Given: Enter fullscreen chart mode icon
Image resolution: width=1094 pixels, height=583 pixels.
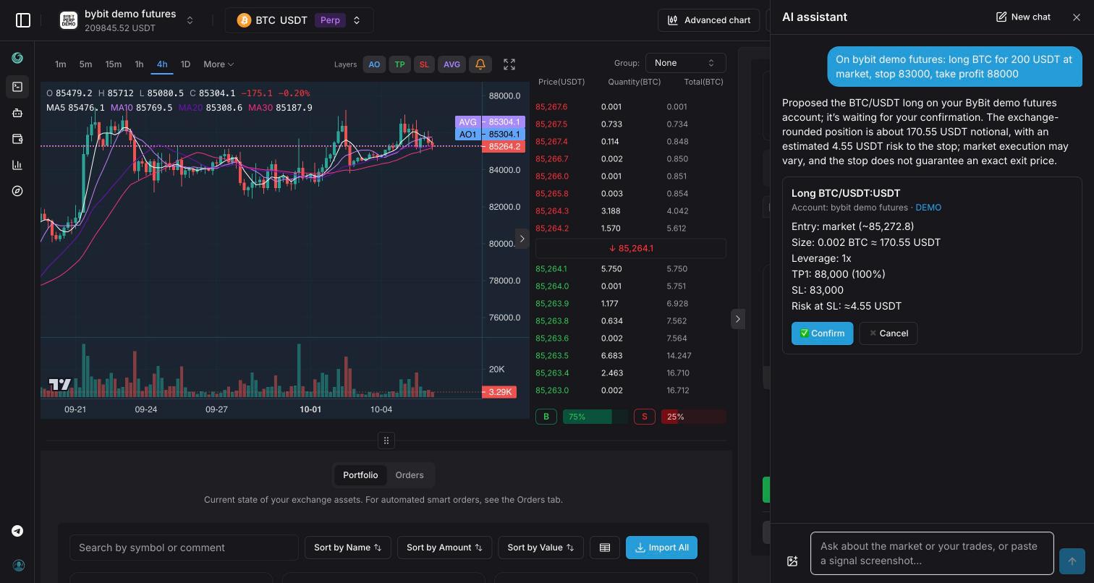Looking at the screenshot, I should (509, 64).
